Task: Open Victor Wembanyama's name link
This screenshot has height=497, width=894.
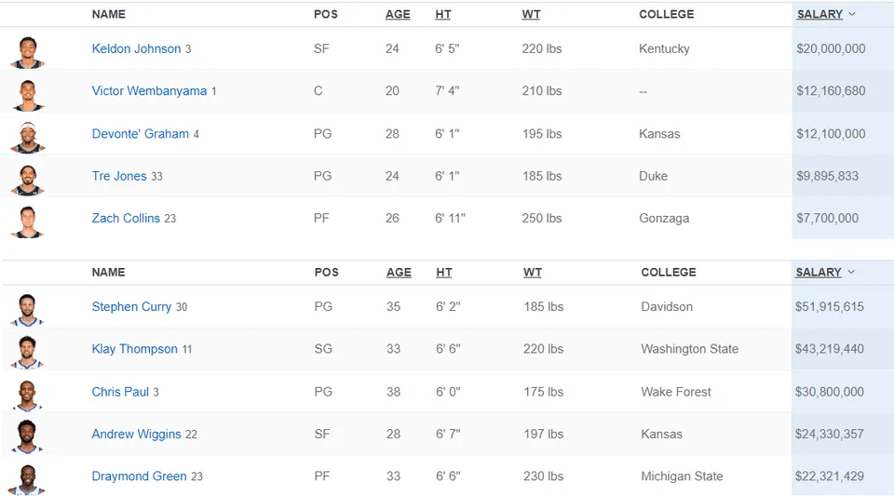Action: click(x=149, y=91)
